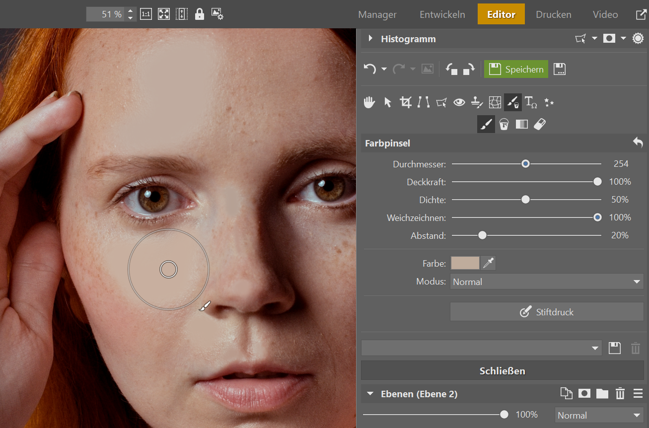Expand the Histogramm panel

tap(370, 39)
